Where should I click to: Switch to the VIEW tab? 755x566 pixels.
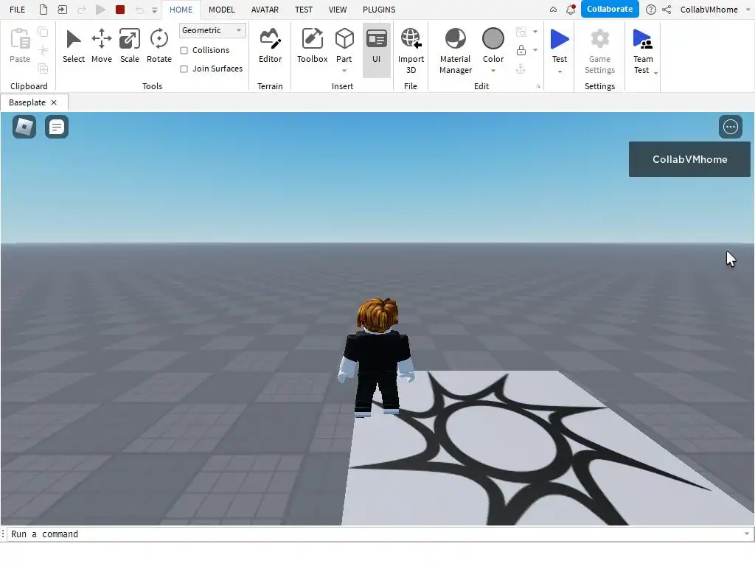(x=338, y=10)
